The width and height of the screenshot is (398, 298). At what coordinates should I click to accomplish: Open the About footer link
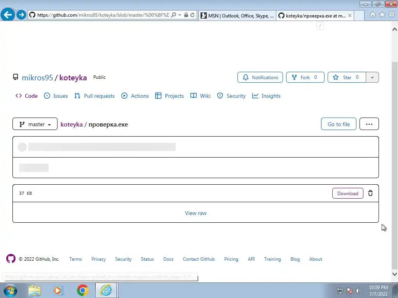click(316, 259)
